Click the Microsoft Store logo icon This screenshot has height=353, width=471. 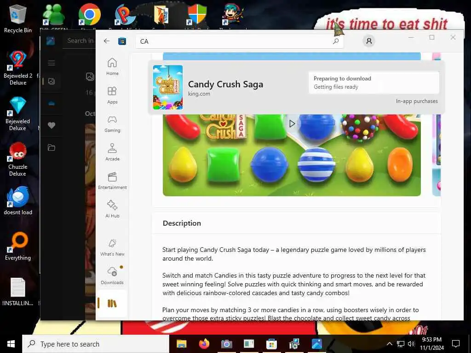coord(122,41)
